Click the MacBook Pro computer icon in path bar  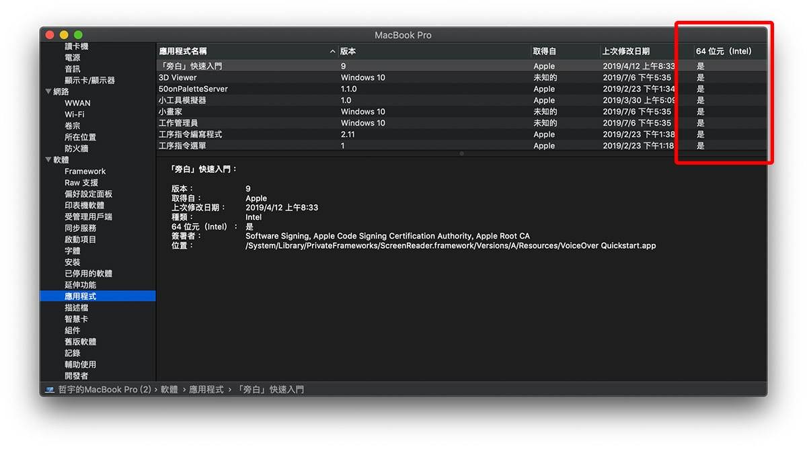[50, 390]
